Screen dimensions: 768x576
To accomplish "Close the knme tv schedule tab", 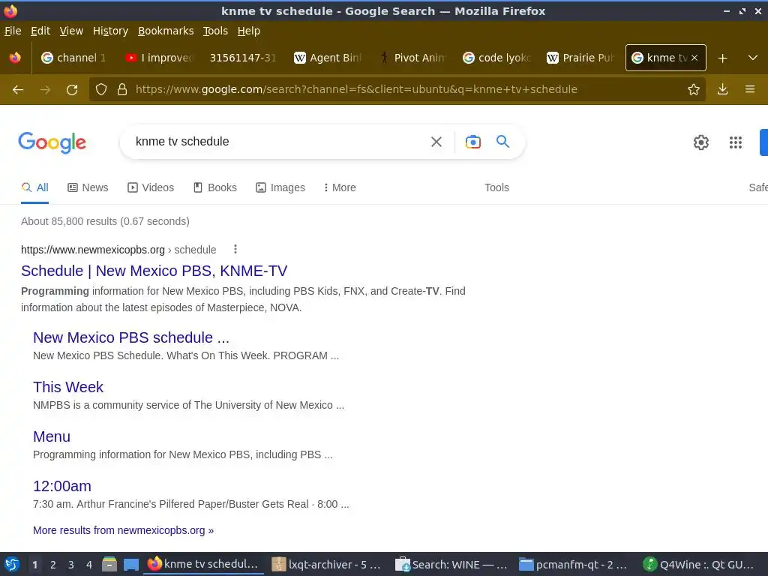I will coord(694,58).
